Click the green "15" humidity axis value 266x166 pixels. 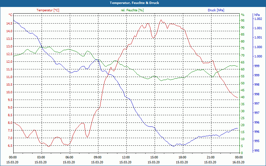(x=243, y=132)
